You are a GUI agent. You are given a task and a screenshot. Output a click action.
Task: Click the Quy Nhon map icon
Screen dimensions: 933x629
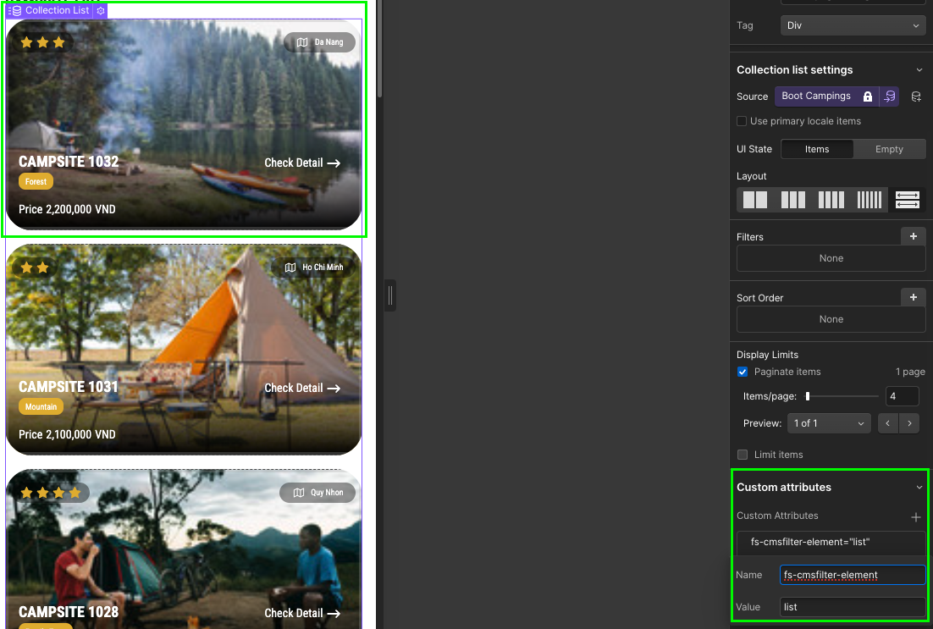299,493
